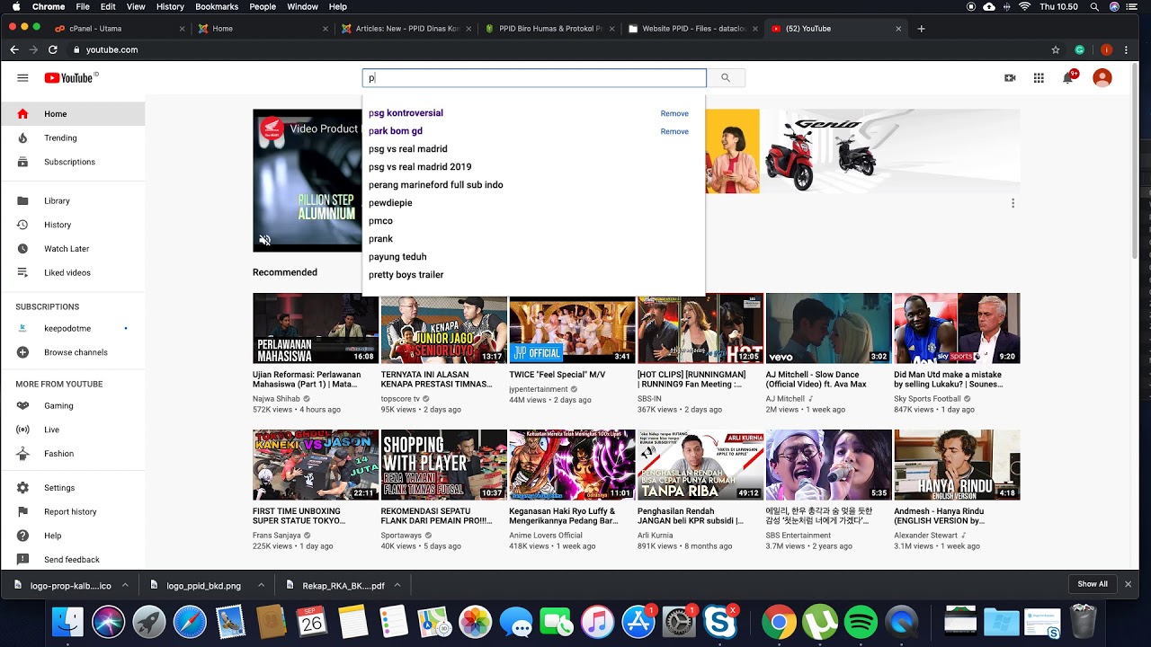The image size is (1151, 647).
Task: Click the search magnifier button
Action: (726, 78)
